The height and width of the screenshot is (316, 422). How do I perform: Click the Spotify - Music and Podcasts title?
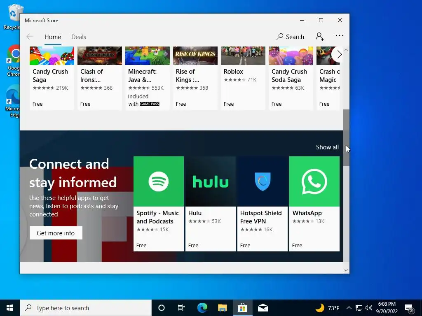[x=157, y=217]
